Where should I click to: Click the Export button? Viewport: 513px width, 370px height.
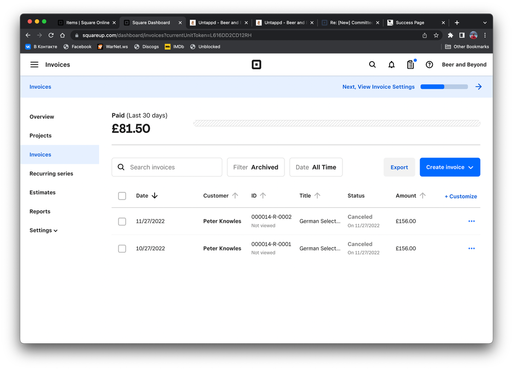[399, 167]
